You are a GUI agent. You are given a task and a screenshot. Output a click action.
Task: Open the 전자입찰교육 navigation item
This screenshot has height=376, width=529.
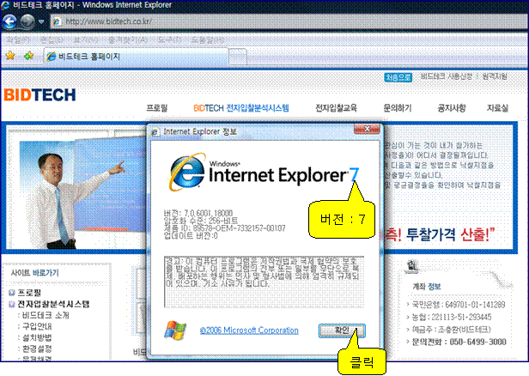tap(336, 108)
